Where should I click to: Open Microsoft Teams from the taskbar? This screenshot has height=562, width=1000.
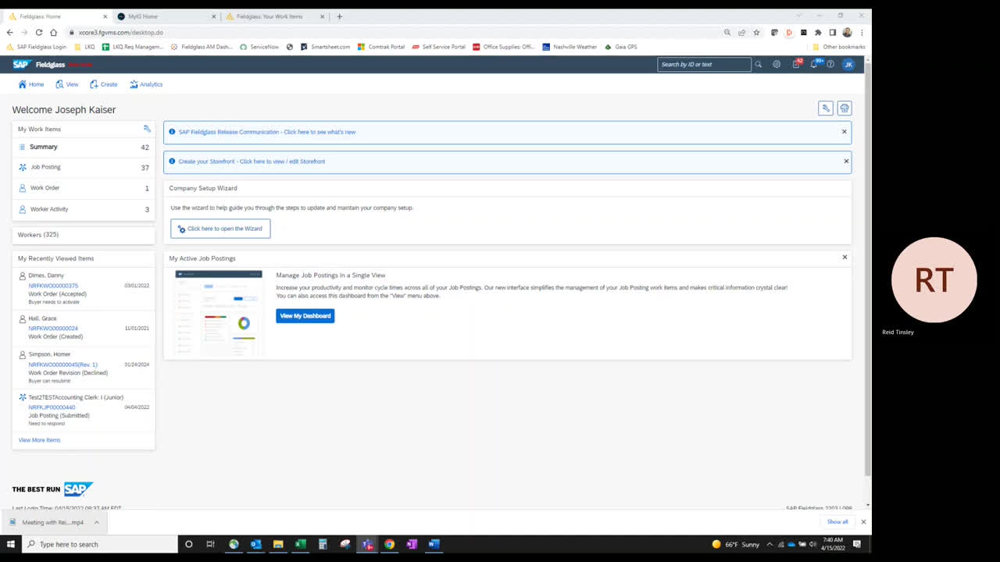point(368,544)
